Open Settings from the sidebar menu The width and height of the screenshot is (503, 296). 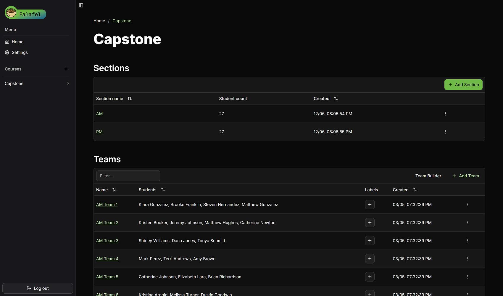(x=20, y=52)
